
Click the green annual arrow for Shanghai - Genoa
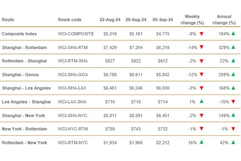(233, 74)
